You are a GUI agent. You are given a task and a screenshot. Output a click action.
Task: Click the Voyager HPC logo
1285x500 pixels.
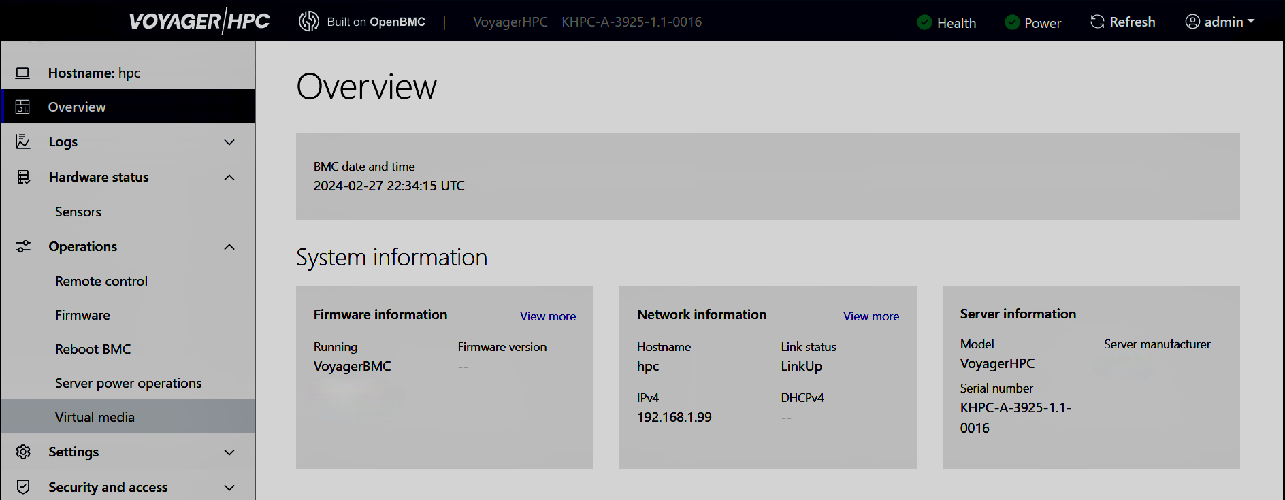199,22
